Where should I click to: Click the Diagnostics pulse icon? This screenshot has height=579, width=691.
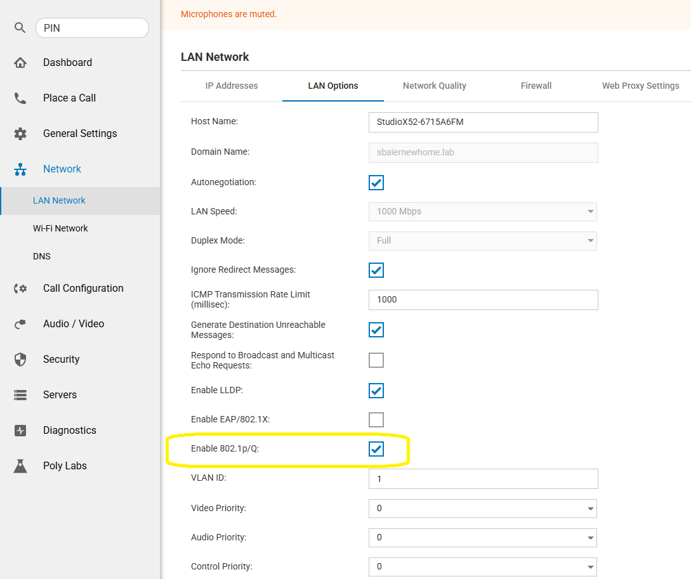tap(20, 430)
